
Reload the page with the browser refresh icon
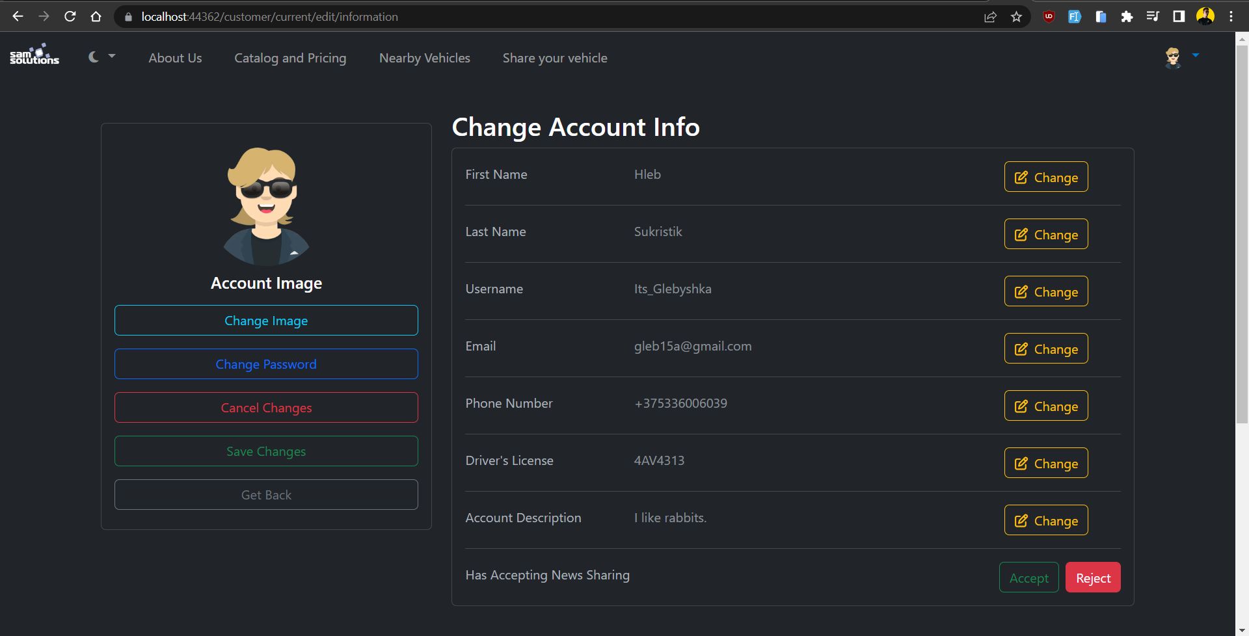pyautogui.click(x=70, y=17)
